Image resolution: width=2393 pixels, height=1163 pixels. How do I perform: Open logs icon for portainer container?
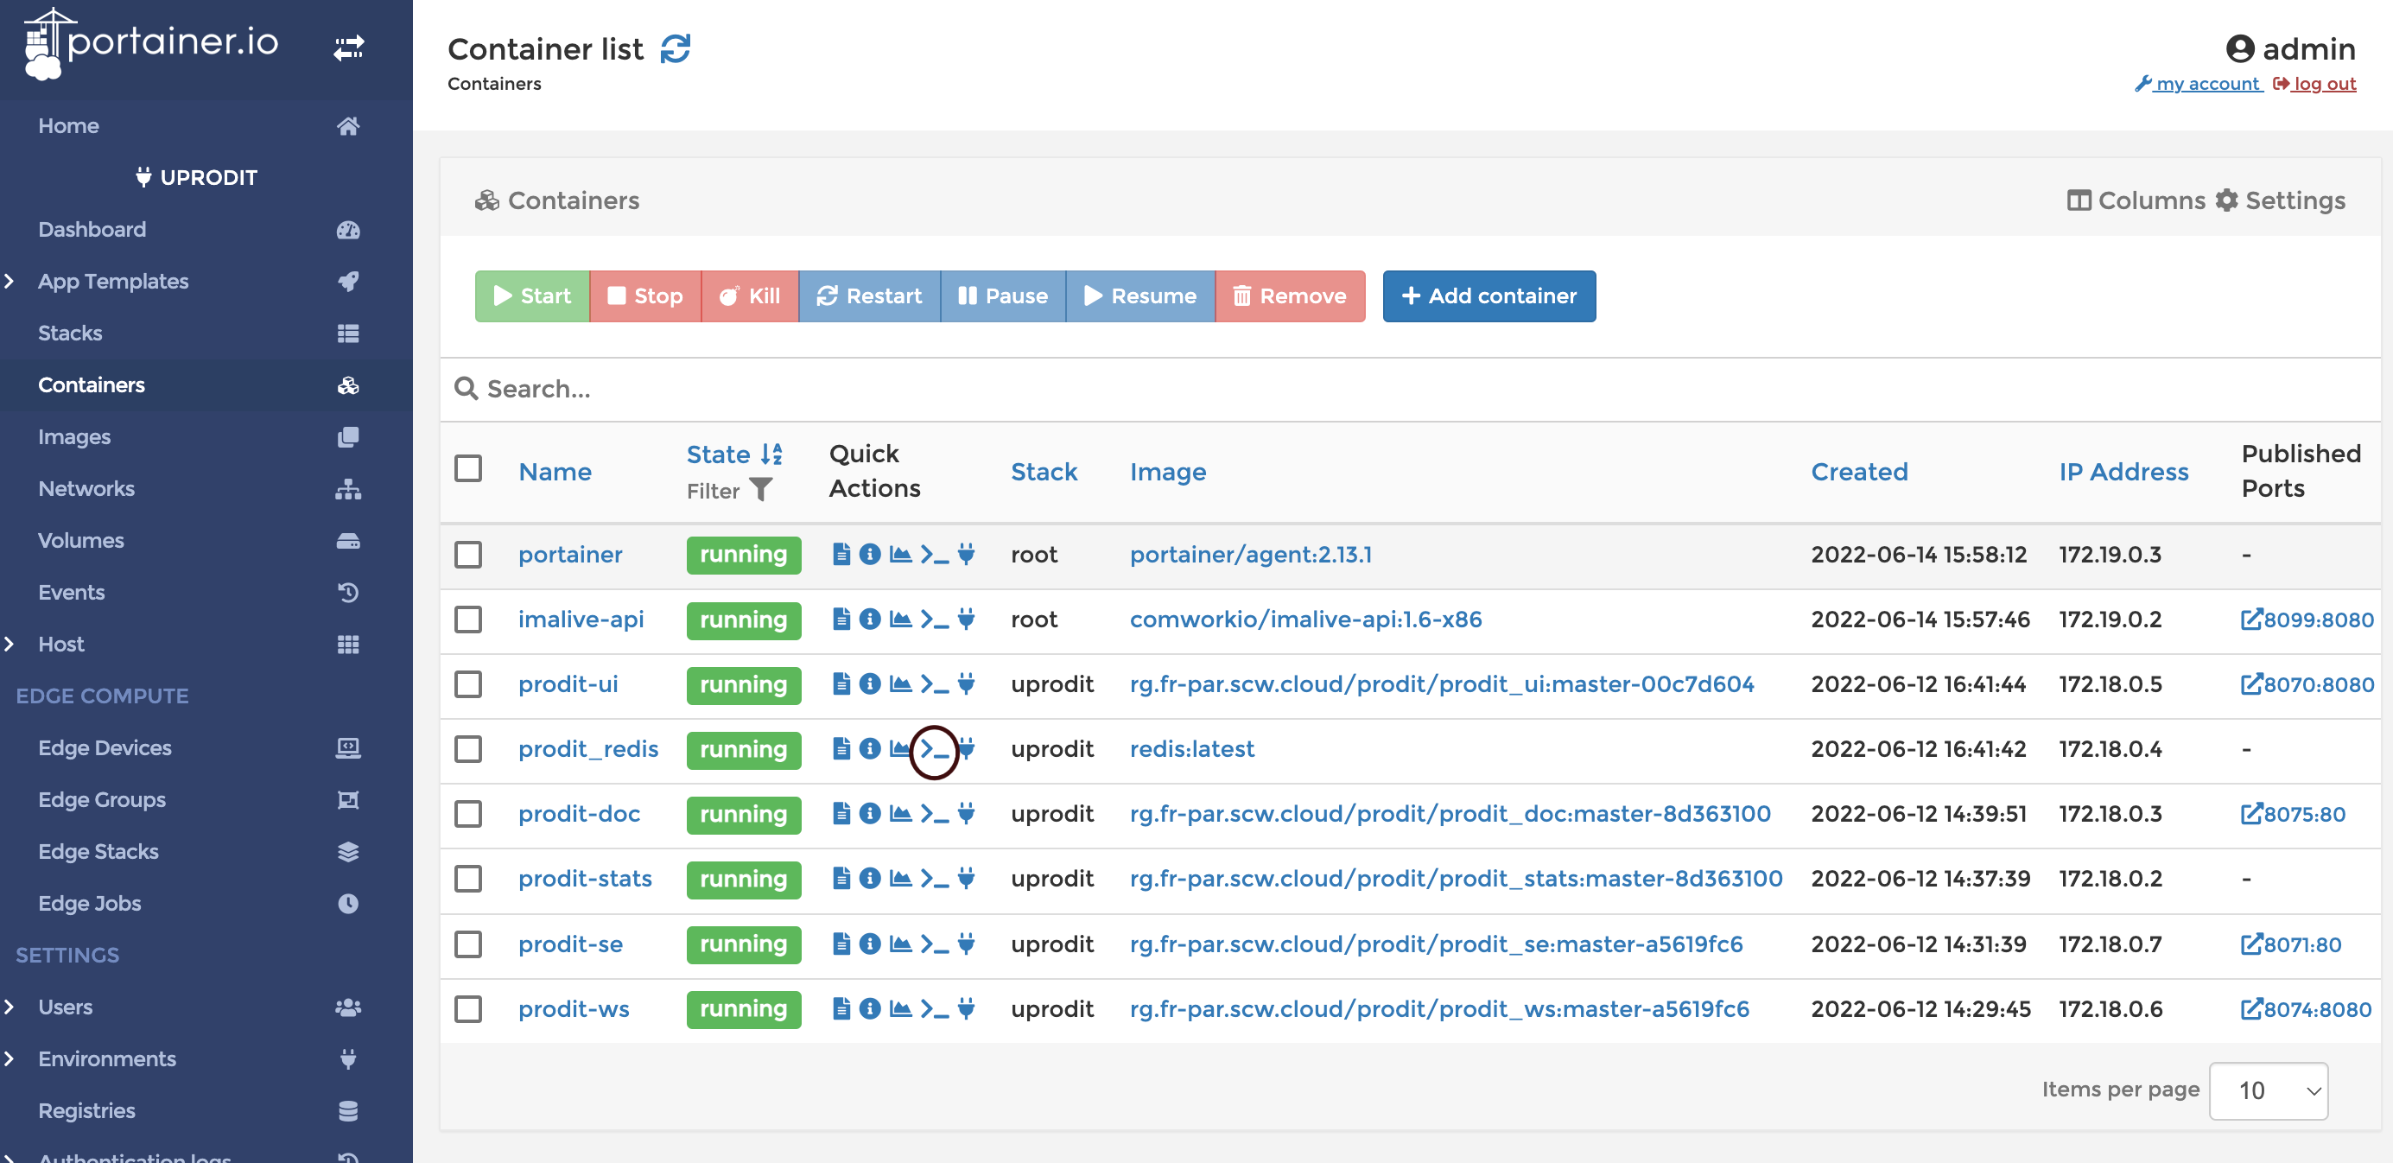(841, 555)
